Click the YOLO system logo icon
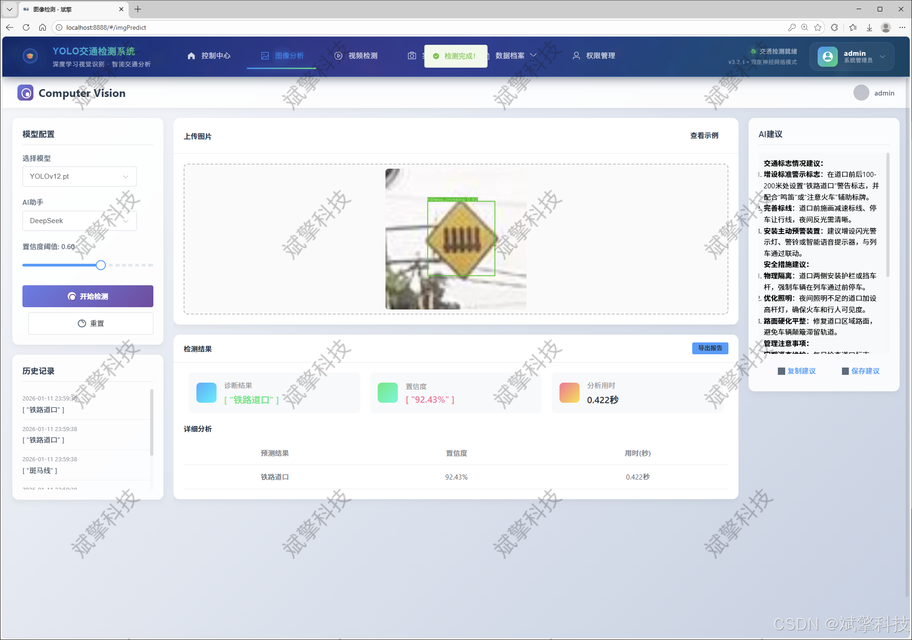 click(30, 56)
